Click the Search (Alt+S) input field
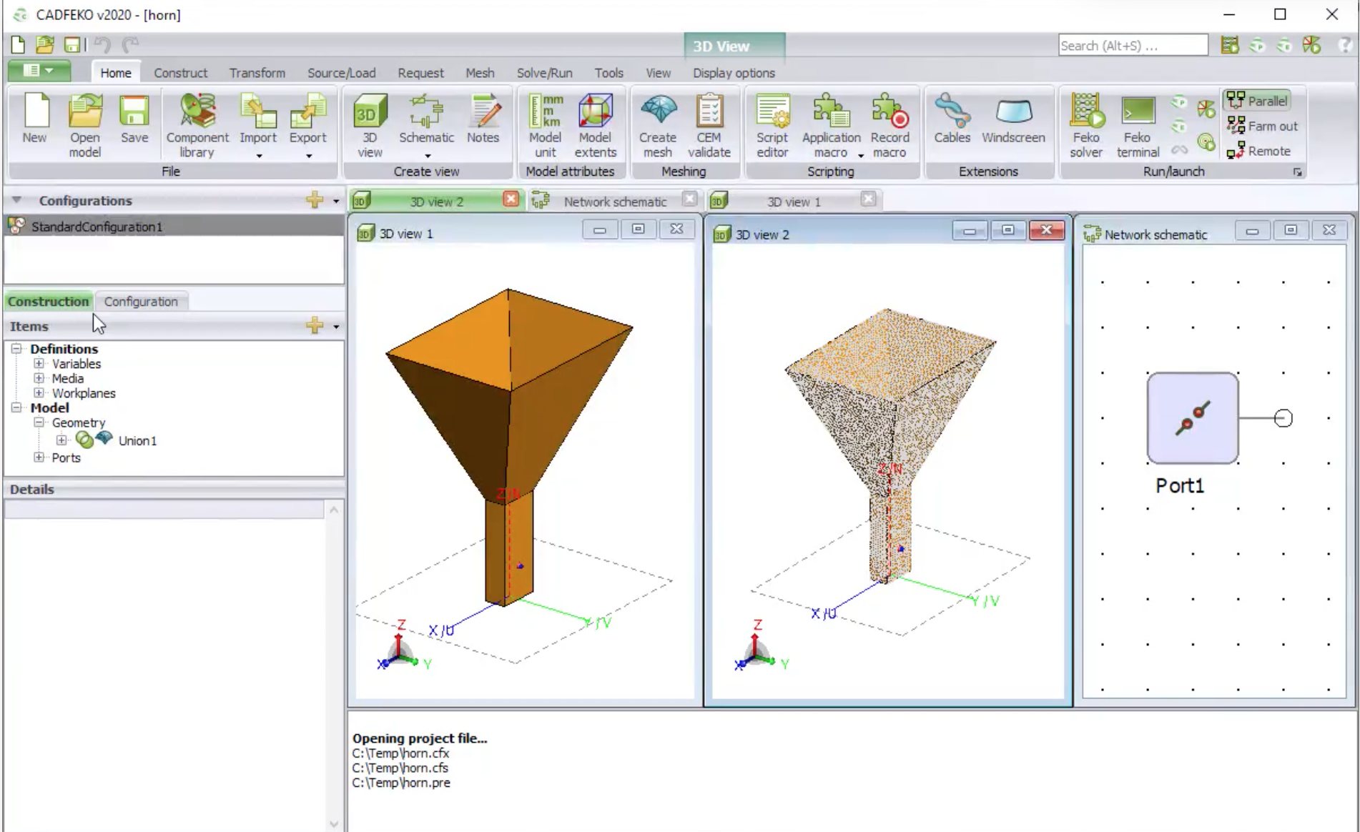 click(x=1132, y=46)
